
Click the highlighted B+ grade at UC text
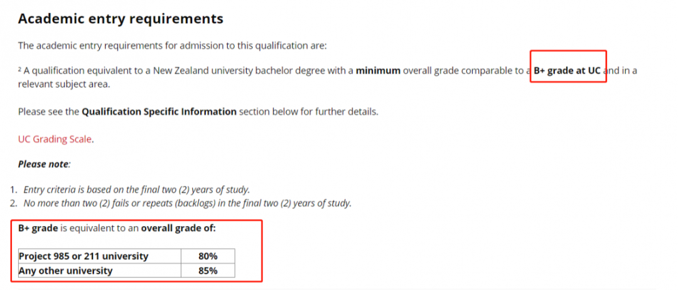568,71
